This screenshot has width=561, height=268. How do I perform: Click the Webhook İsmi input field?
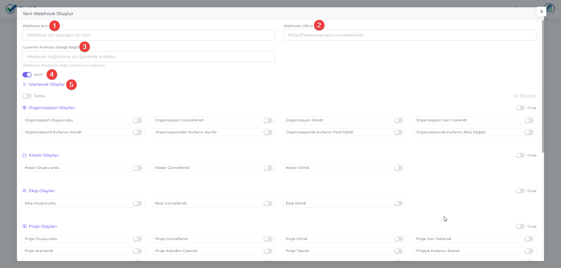coord(149,35)
